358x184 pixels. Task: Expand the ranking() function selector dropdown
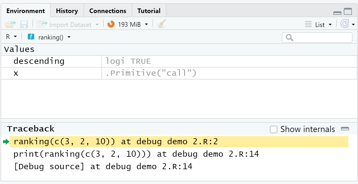click(x=69, y=37)
